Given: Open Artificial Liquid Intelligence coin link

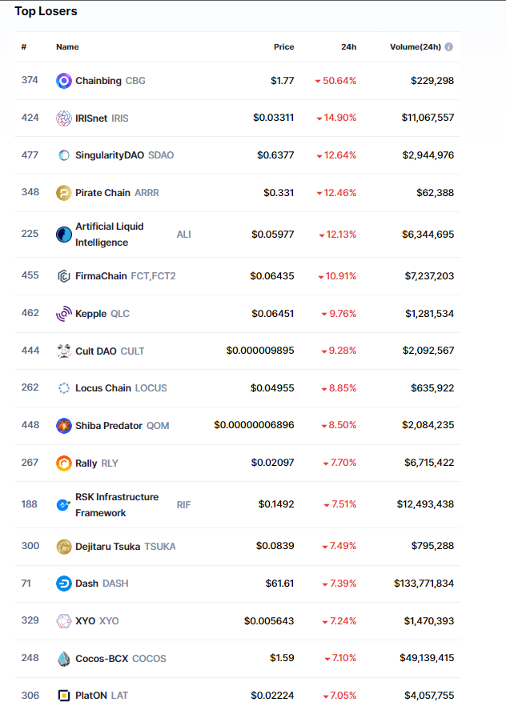Looking at the screenshot, I should click(x=110, y=235).
